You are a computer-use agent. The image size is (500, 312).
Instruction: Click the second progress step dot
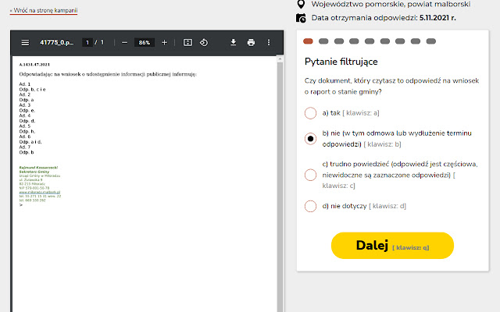323,41
